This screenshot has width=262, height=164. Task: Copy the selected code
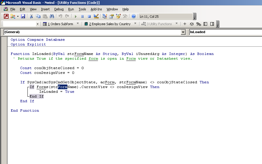[x=38, y=16]
